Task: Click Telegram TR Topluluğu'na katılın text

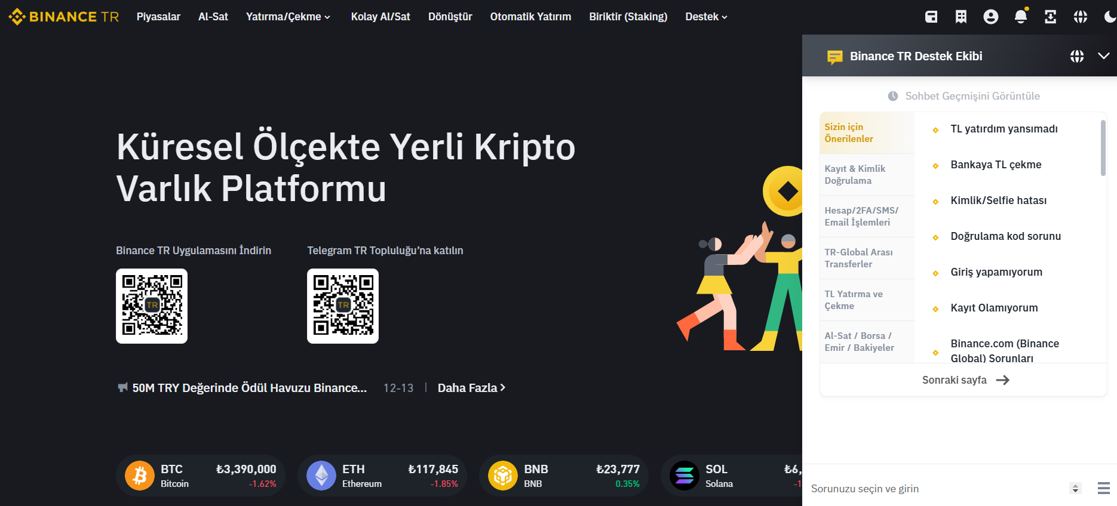Action: [x=385, y=251]
